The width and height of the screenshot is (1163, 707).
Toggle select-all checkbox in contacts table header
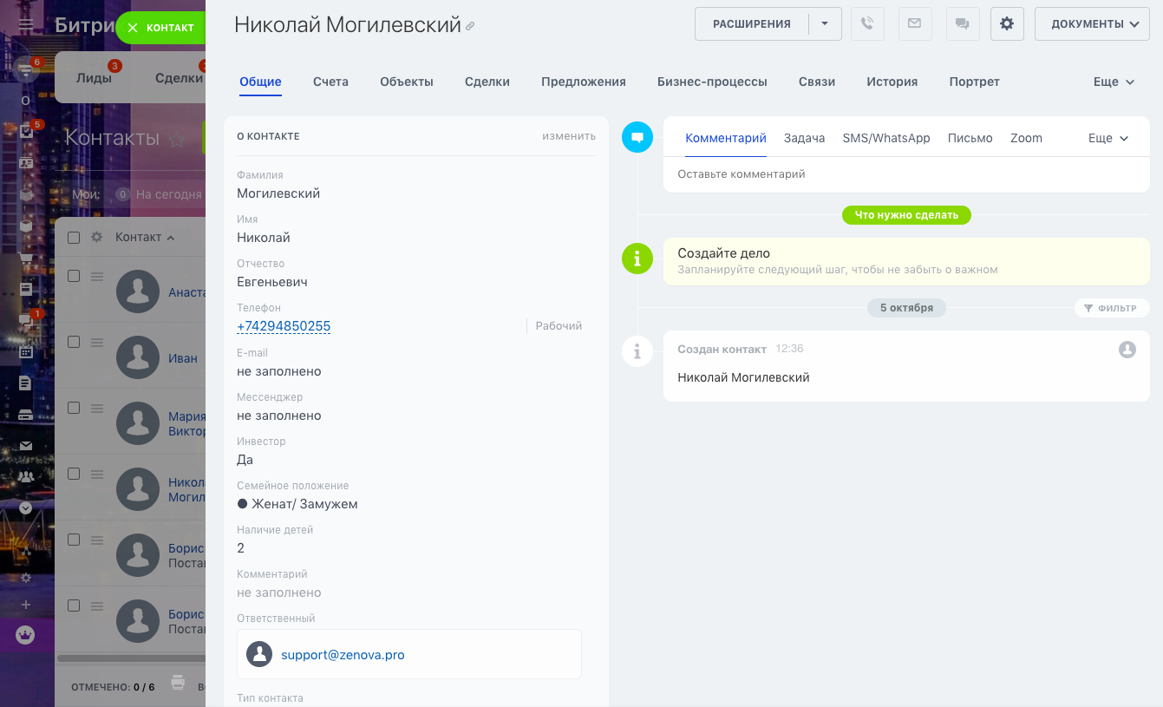pos(74,238)
